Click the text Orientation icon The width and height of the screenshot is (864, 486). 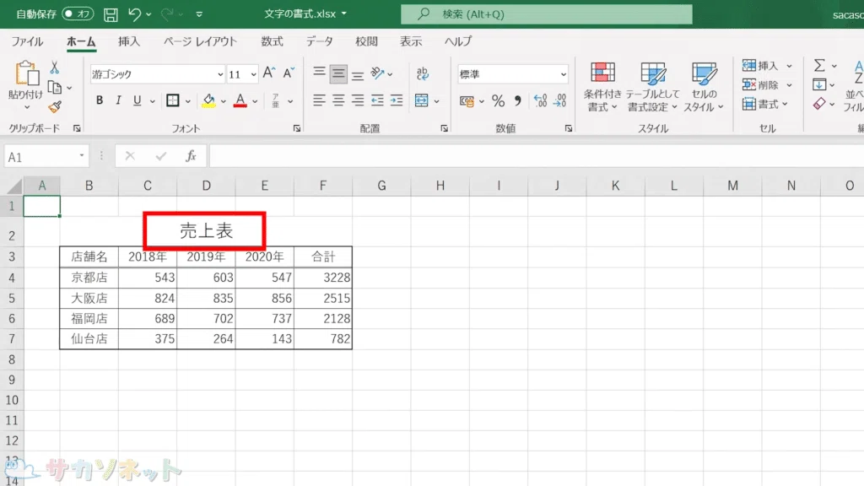pos(377,73)
